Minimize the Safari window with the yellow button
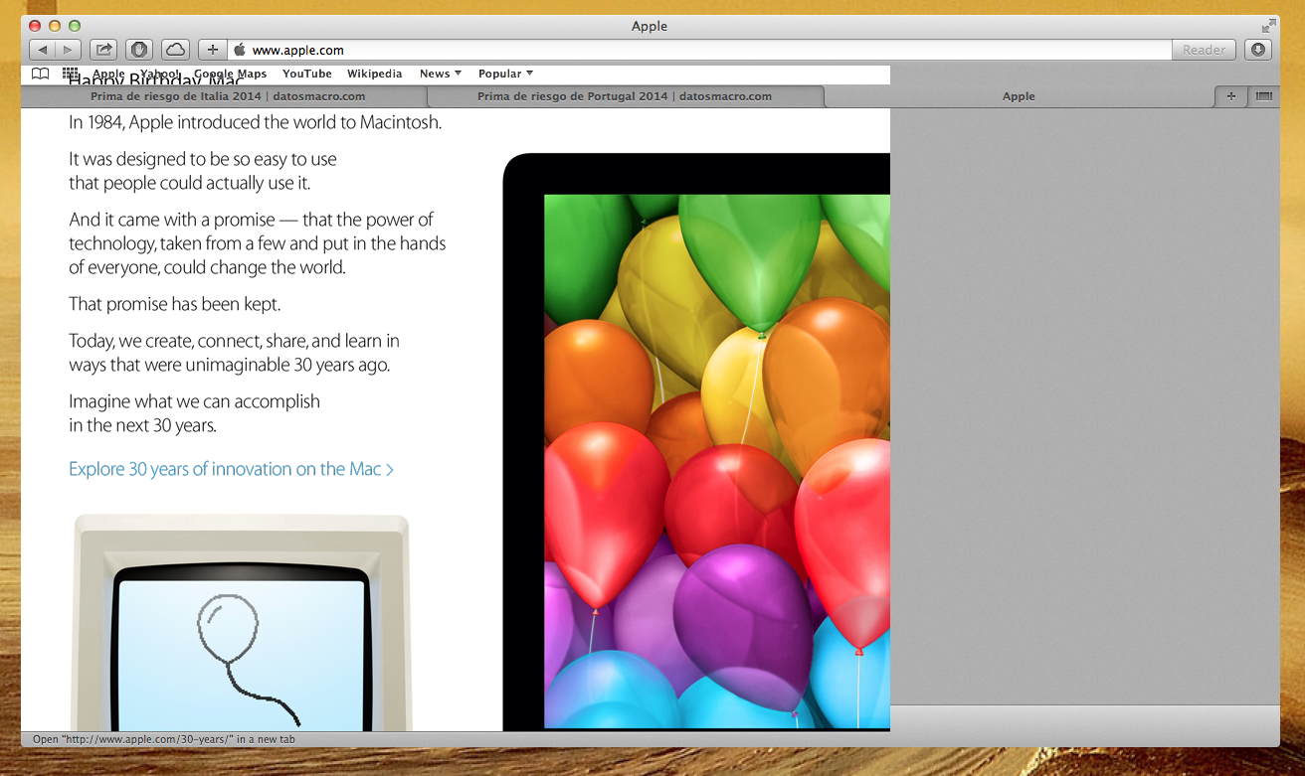Screen dimensions: 1305x776 [x=55, y=26]
